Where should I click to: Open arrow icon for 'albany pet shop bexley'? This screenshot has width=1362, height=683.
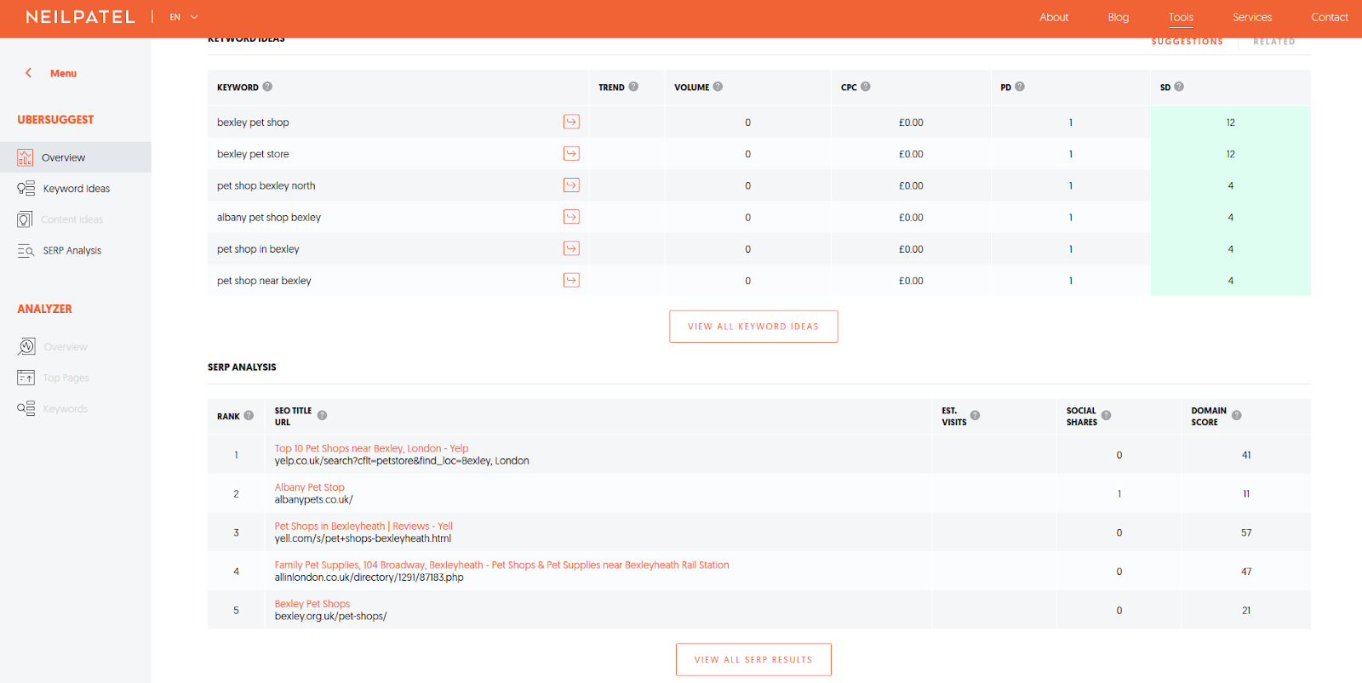coord(571,217)
